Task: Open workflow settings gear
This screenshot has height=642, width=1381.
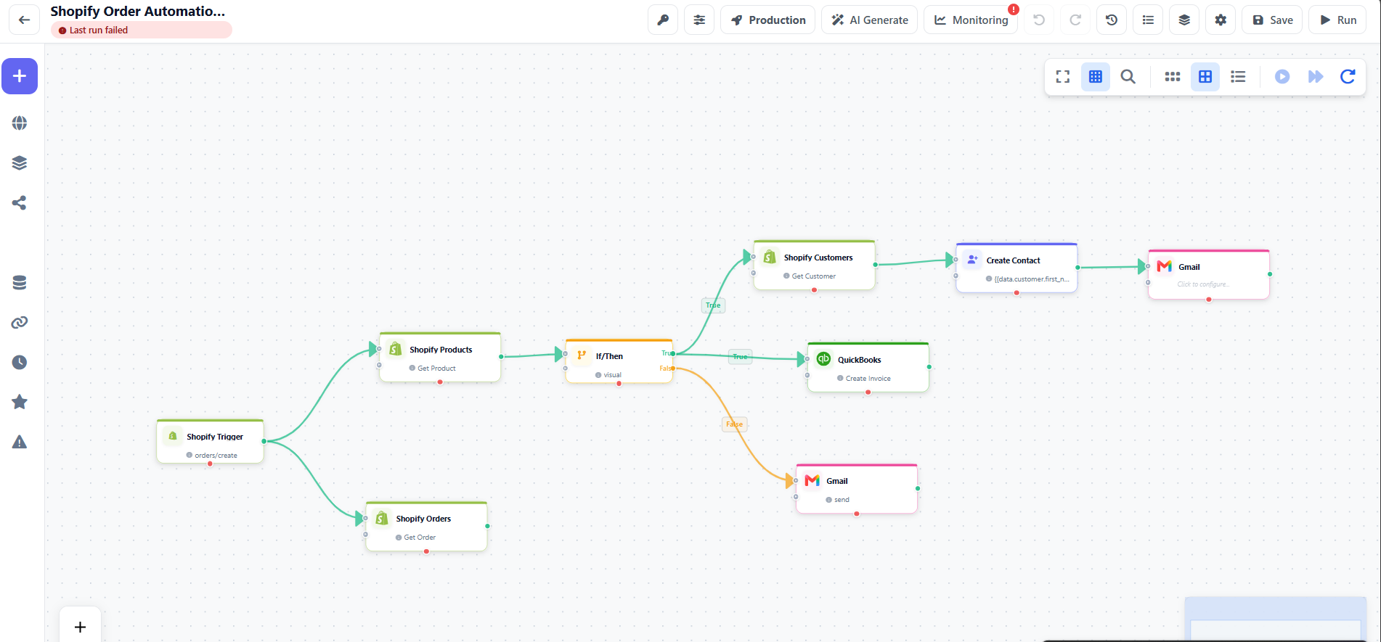Action: tap(1221, 20)
